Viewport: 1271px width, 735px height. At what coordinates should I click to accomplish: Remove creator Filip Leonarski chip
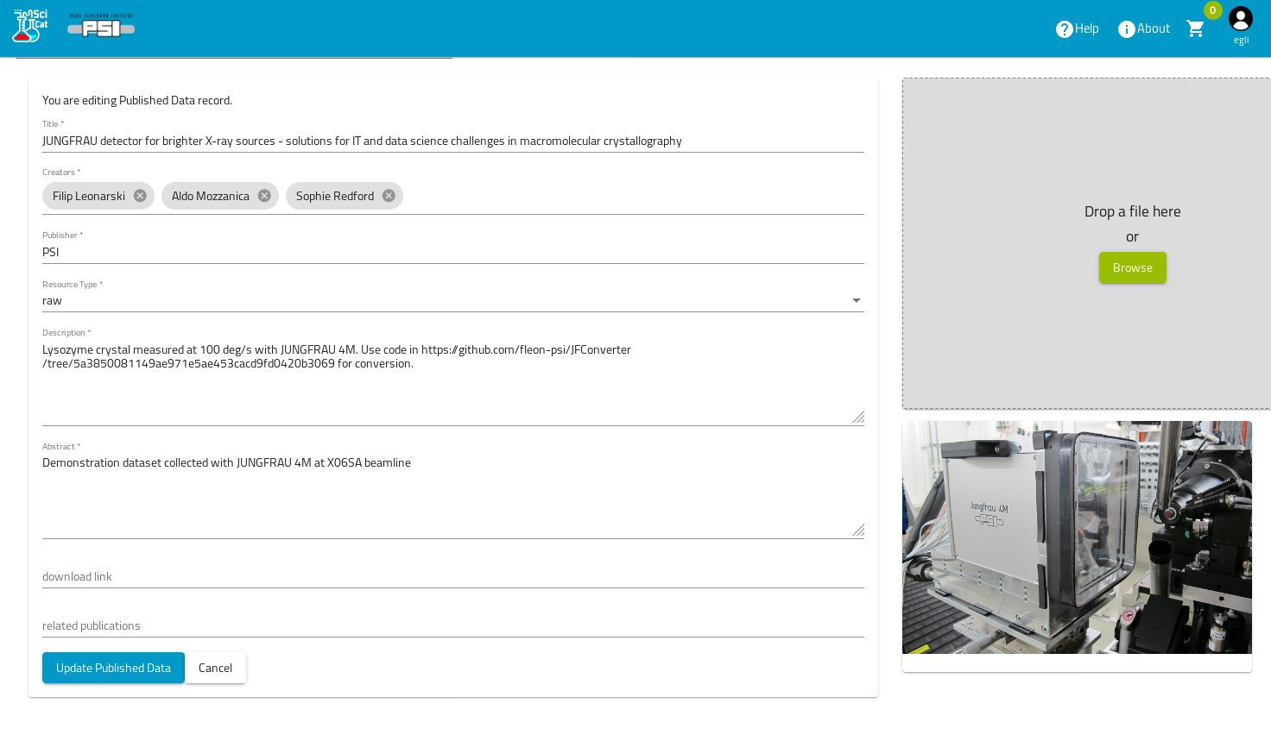(x=140, y=196)
